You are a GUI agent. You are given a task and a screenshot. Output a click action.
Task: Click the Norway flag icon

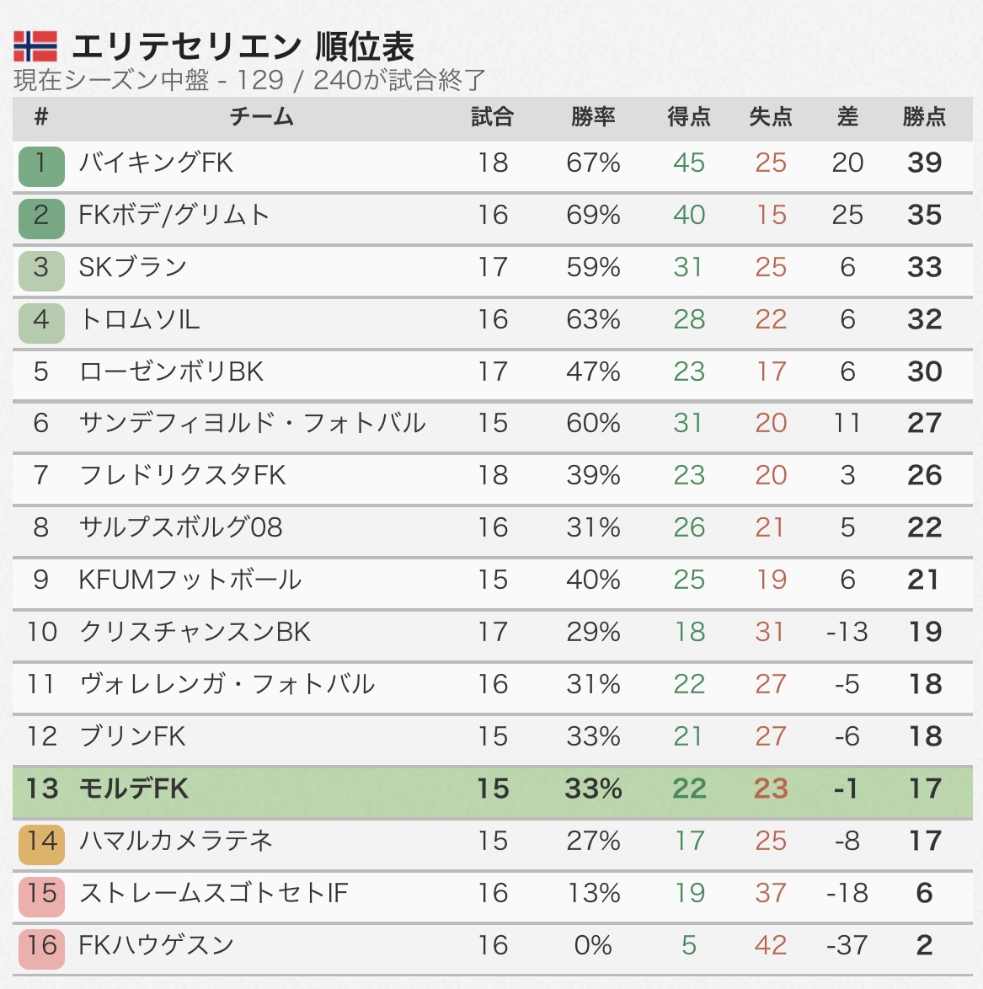point(35,47)
